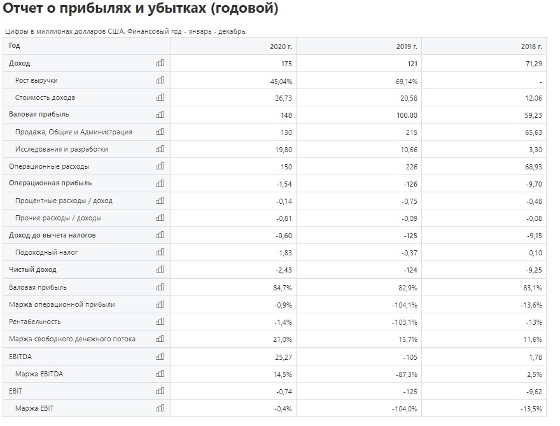The height and width of the screenshot is (426, 560).
Task: Click chart icon for Подоходный налог
Action: [x=160, y=252]
